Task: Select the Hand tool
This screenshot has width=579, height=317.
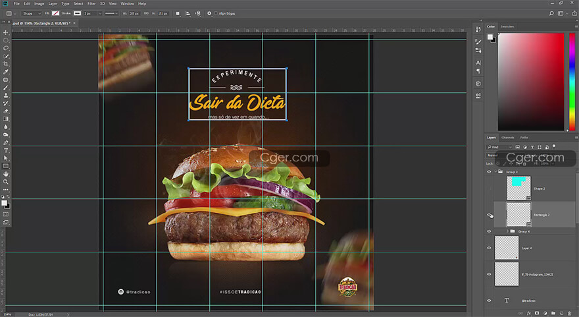Action: click(x=5, y=174)
